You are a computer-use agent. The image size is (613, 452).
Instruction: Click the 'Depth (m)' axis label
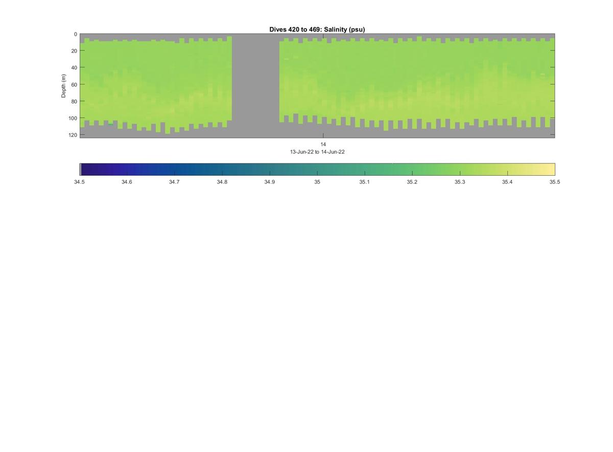click(x=64, y=86)
